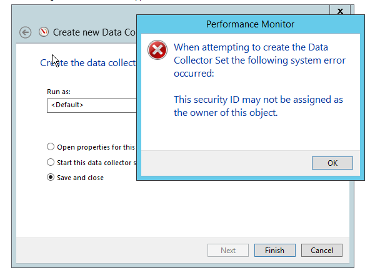Click the back arrow in the wizard header
This screenshot has height=278, width=390.
(x=26, y=32)
